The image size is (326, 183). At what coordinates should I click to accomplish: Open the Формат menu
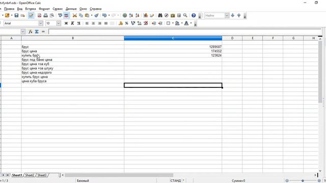coord(44,9)
